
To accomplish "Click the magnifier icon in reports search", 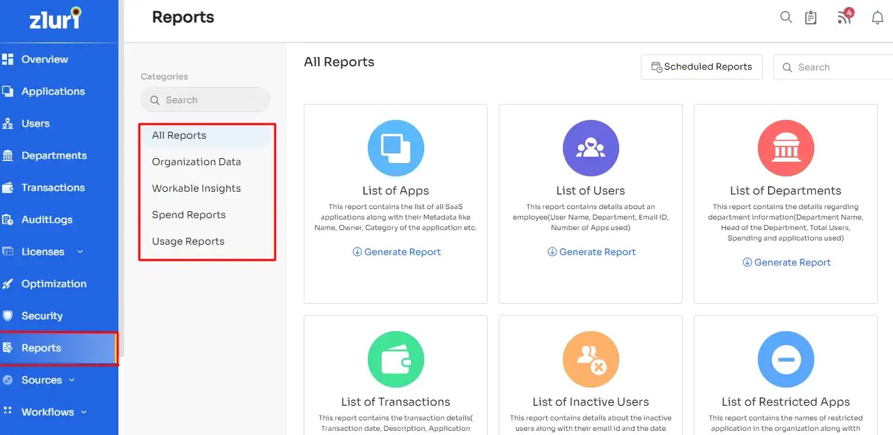I will coord(787,68).
